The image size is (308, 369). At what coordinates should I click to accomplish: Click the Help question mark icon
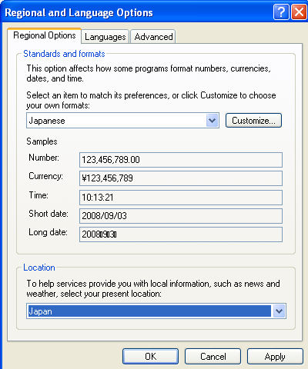(281, 12)
